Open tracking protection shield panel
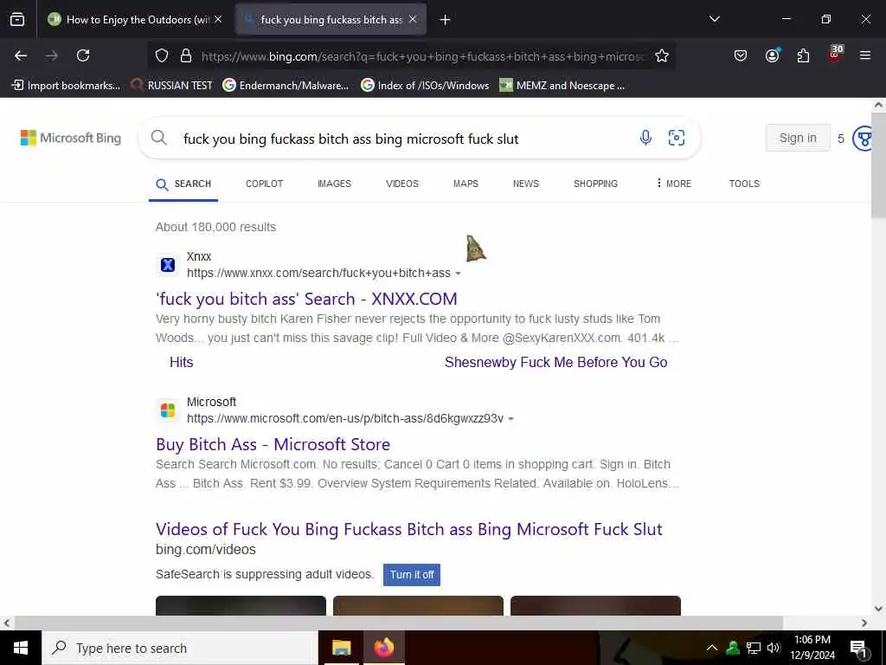 click(x=162, y=55)
